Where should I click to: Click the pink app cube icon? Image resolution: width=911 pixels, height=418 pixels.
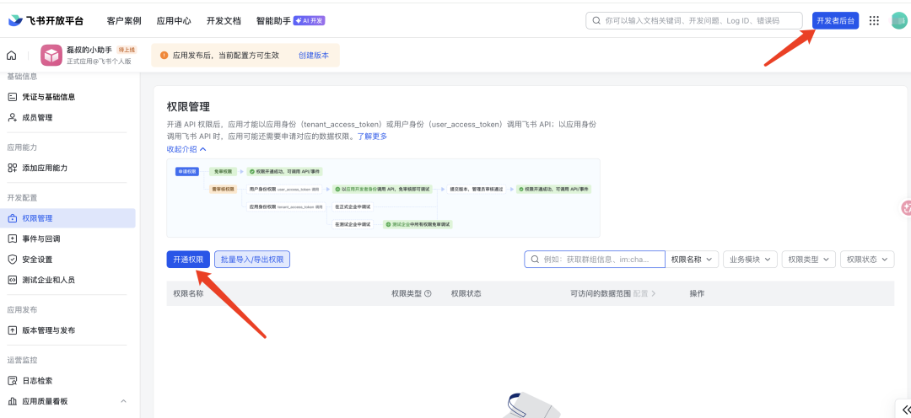pos(51,56)
